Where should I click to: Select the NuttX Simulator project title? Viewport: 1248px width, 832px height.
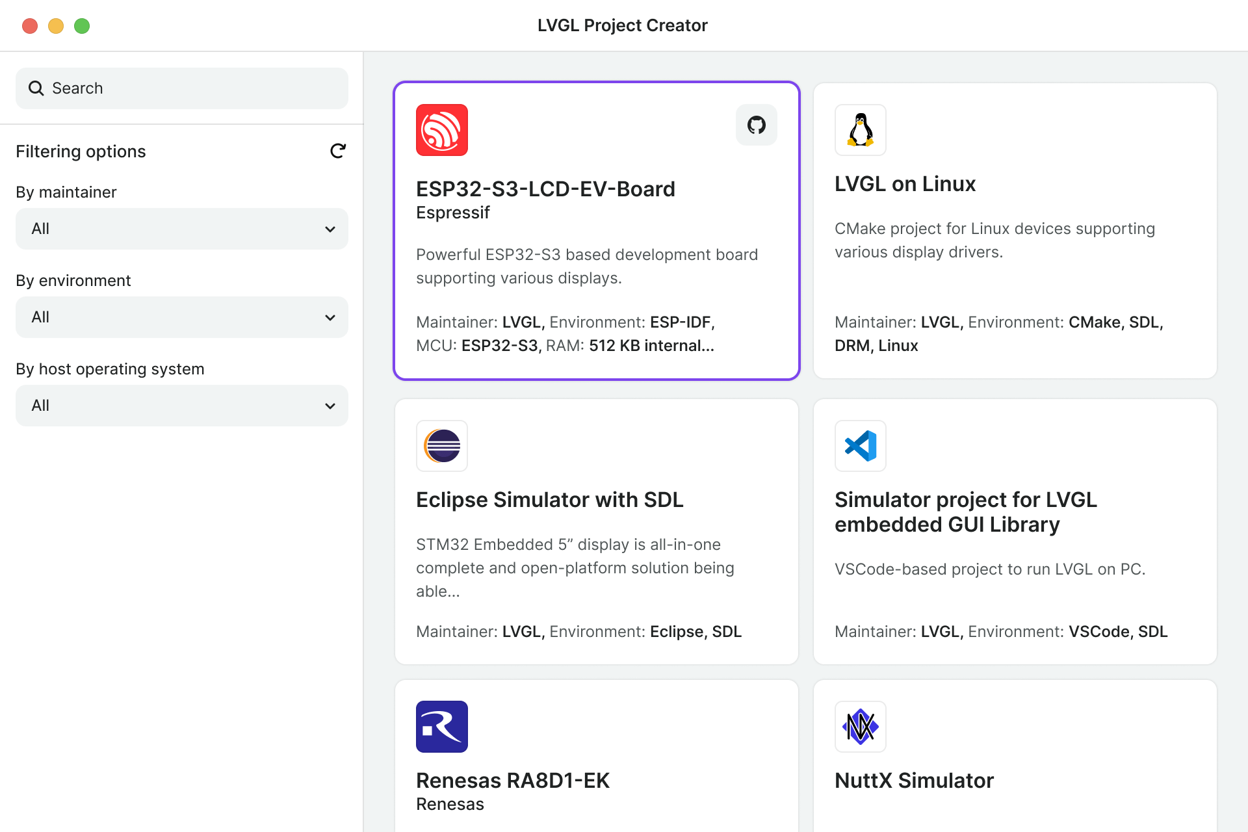pyautogui.click(x=914, y=781)
